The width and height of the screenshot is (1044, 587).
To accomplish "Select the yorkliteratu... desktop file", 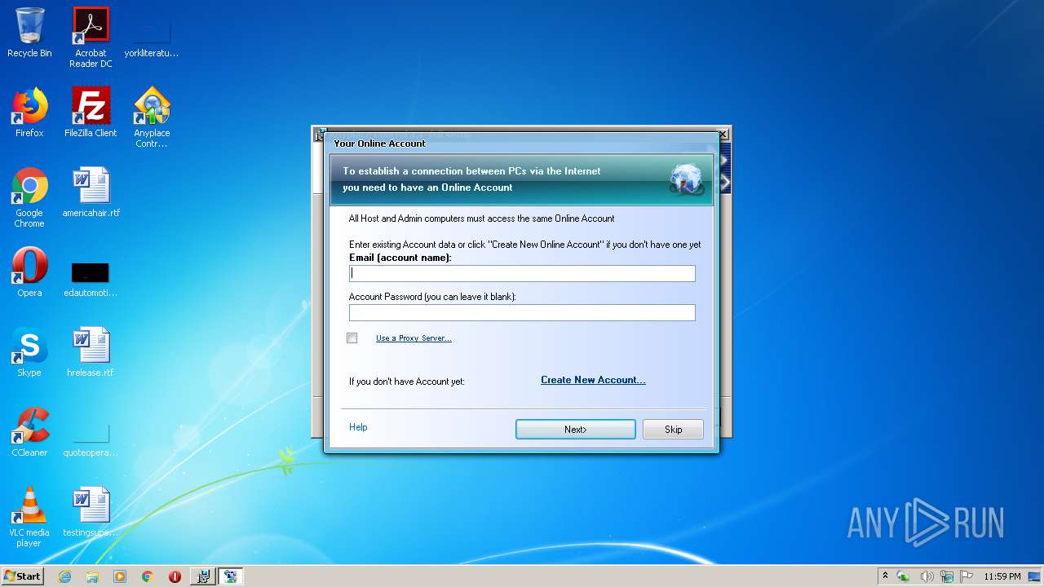I will coord(152,37).
